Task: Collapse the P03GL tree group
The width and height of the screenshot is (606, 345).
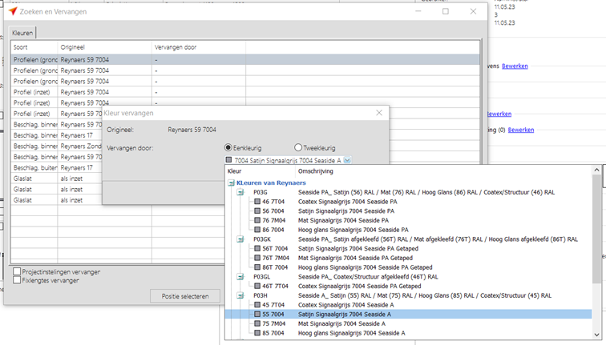Action: (240, 277)
